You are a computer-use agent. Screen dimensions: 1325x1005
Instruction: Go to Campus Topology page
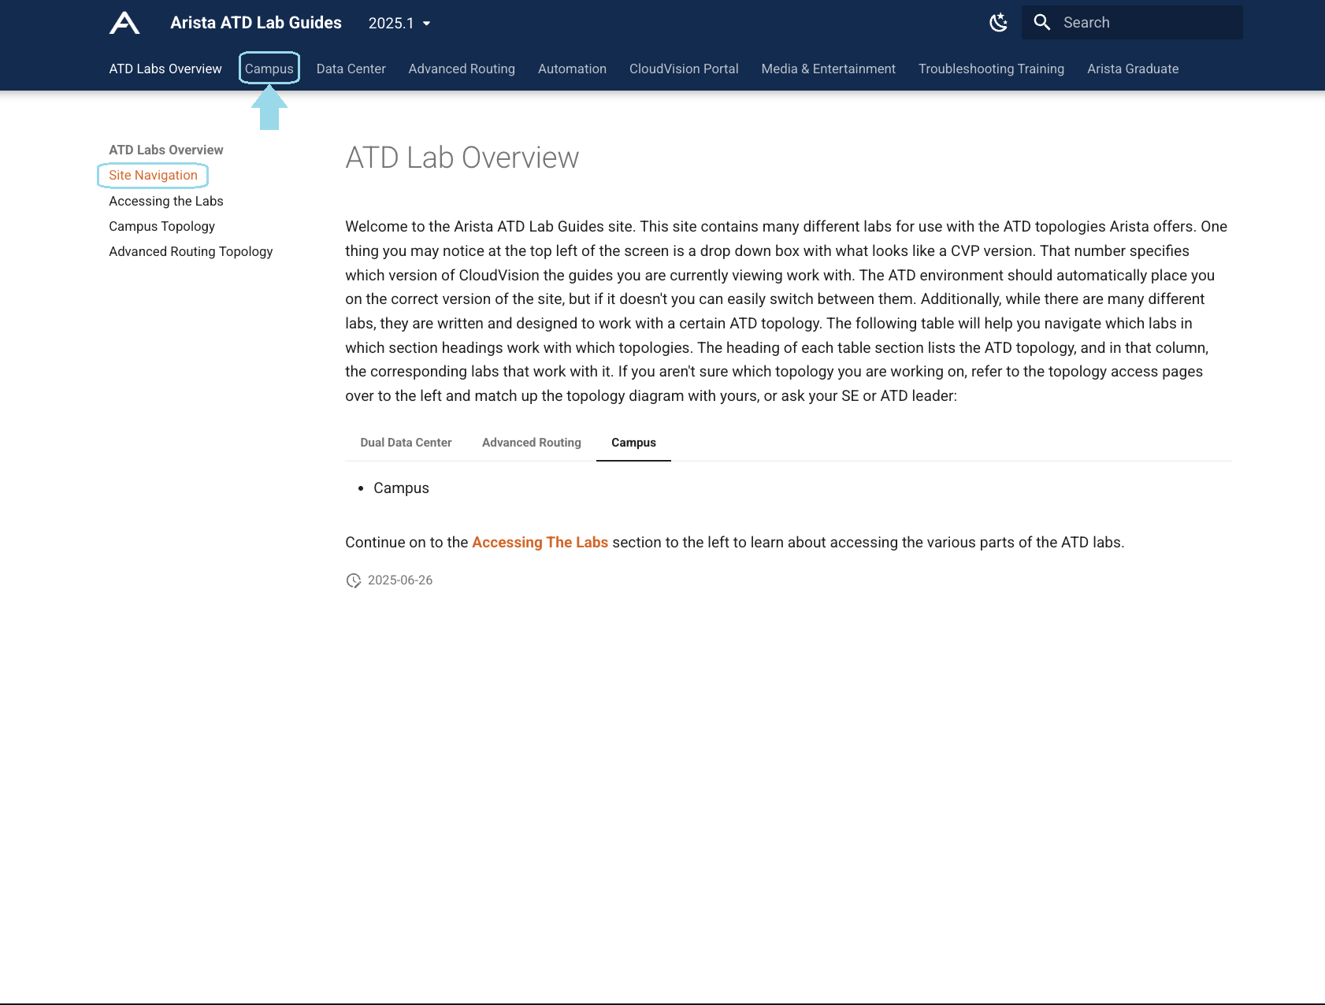161,226
